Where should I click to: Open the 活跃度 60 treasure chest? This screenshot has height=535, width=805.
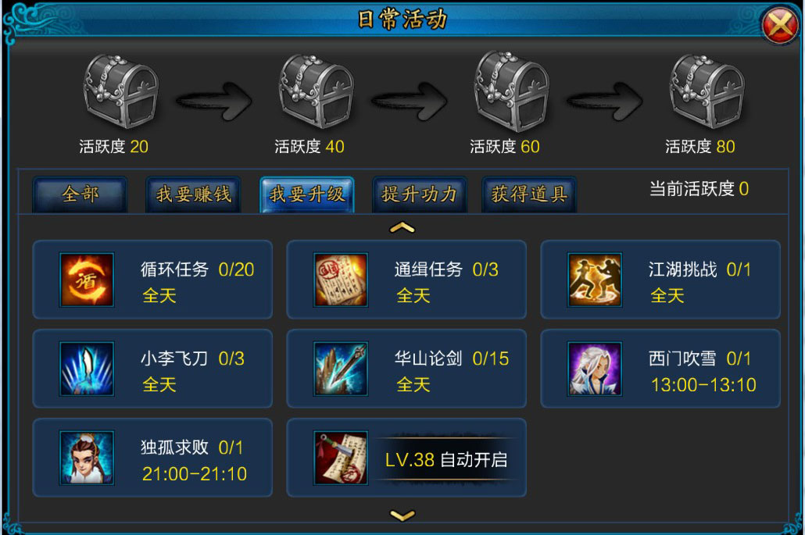(x=511, y=91)
